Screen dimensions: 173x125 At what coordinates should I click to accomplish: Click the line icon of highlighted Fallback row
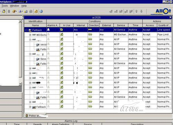pyautogui.click(x=30, y=30)
